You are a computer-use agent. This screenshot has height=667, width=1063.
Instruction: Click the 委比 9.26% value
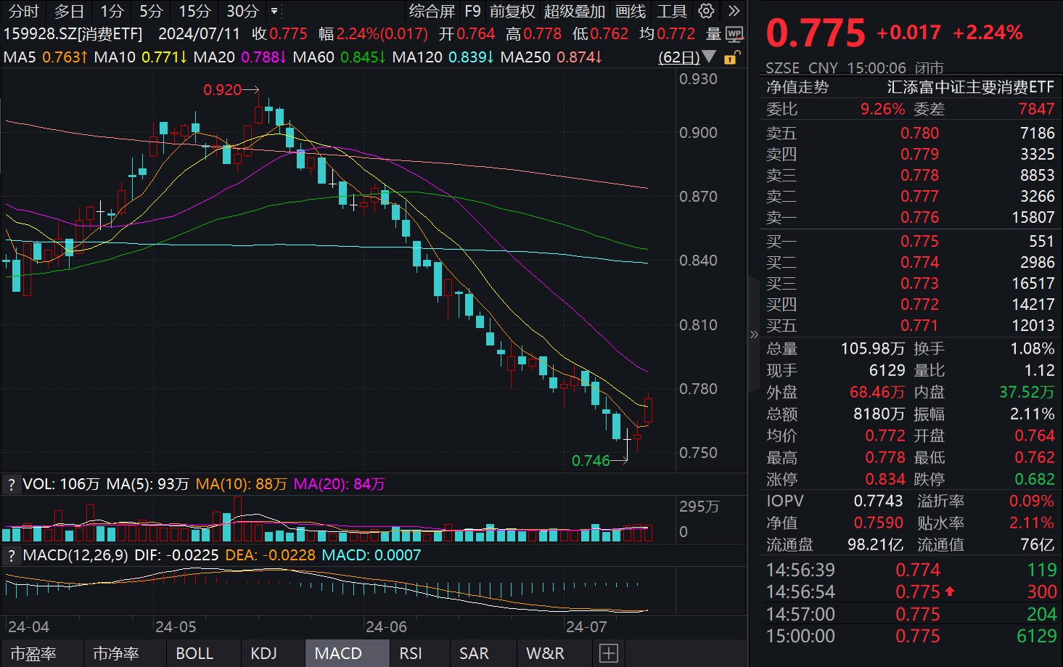click(x=882, y=109)
